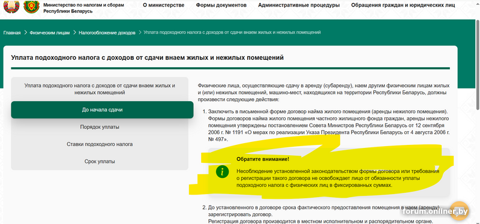
Task: Click the current breadcrumb 'Уплата подоходного налога...'
Action: tap(232, 32)
